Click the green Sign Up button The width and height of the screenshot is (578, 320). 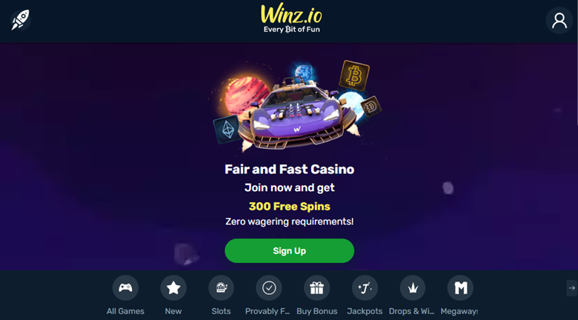click(289, 250)
